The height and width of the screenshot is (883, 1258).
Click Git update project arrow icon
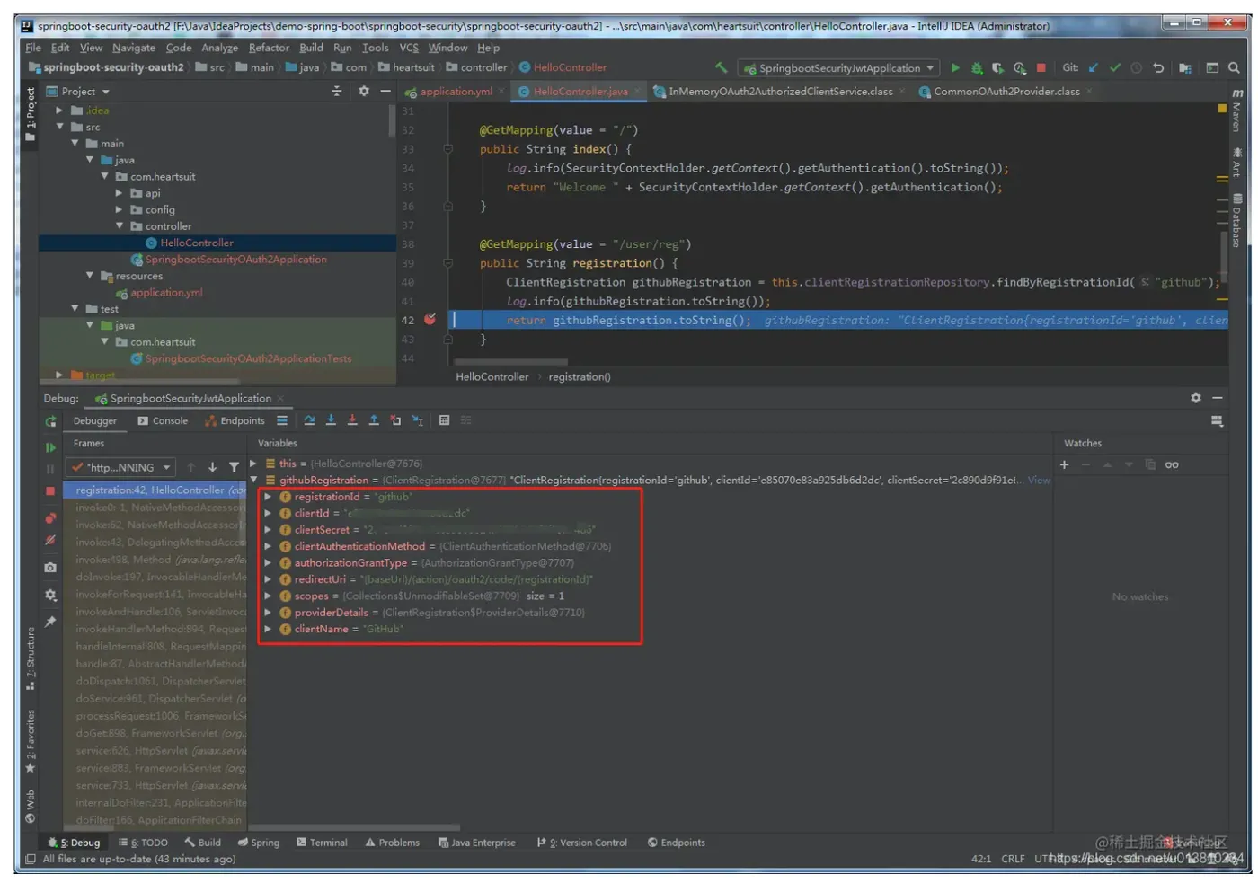[1094, 67]
